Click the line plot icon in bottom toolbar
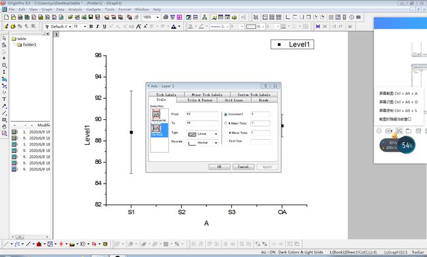 (6, 244)
